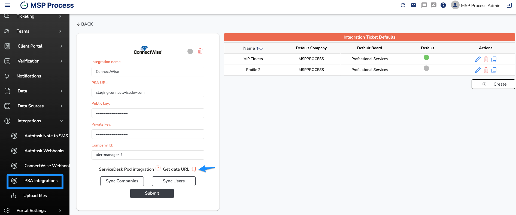Focus the Public key field
516x215 pixels.
point(148,113)
